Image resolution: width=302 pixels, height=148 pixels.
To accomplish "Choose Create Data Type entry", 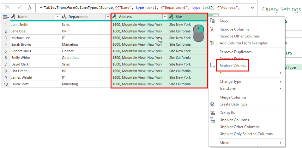I will tap(233, 104).
